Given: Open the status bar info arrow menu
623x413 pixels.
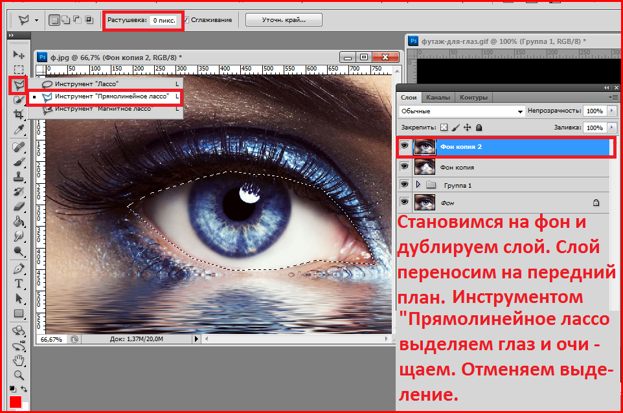Looking at the screenshot, I should pyautogui.click(x=196, y=339).
